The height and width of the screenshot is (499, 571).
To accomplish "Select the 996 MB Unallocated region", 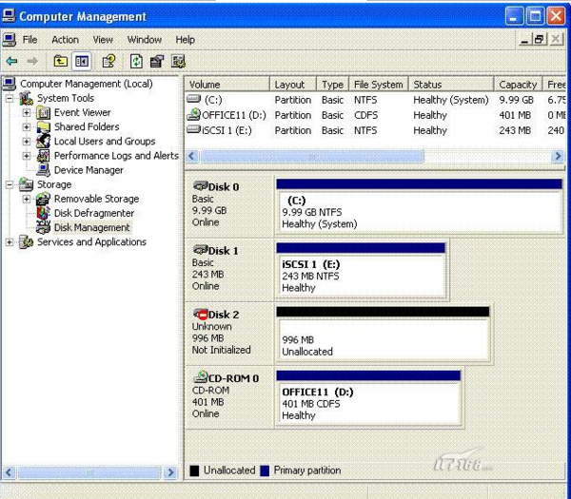I will click(x=383, y=338).
